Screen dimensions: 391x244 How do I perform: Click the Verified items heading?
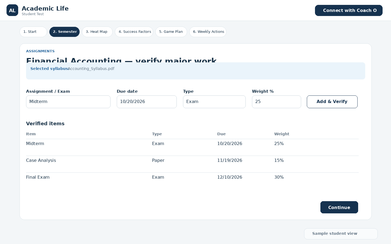point(45,124)
